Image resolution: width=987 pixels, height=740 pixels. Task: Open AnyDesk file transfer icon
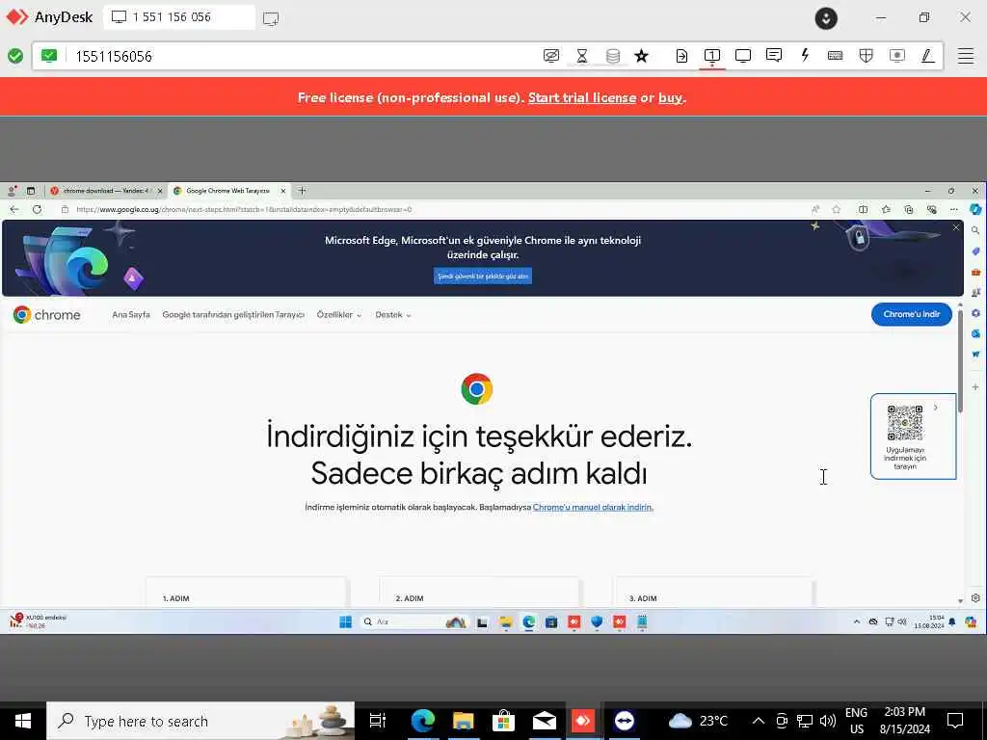tap(681, 56)
